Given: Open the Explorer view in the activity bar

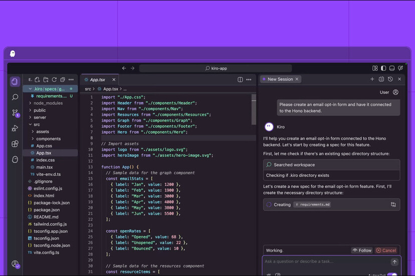Looking at the screenshot, I should click(x=15, y=82).
